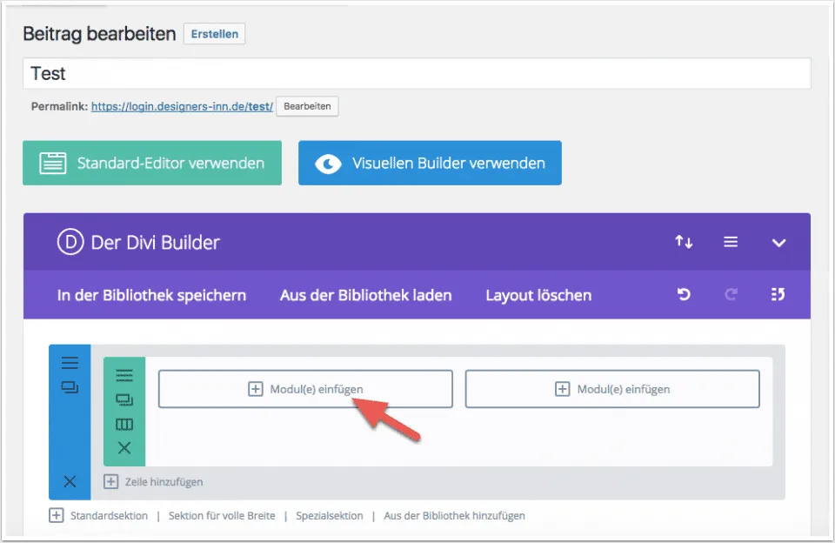Viewport: 835px width, 543px height.
Task: Open the permalink login.designers-inn.de/test/
Action: coord(182,106)
